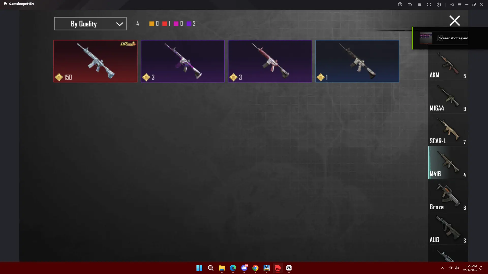Click the purple quality filter swatch
Image resolution: width=488 pixels, height=274 pixels.
(x=189, y=24)
